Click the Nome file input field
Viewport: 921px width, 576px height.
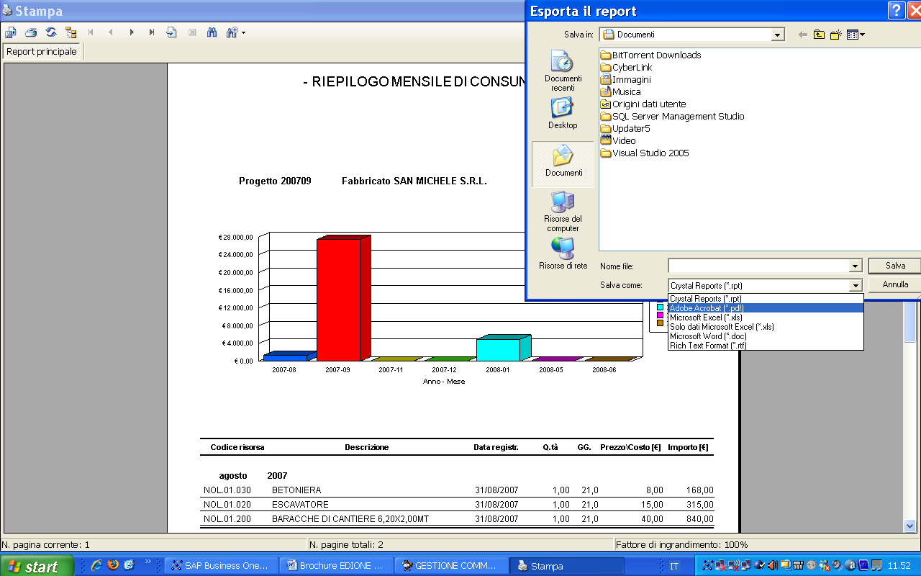758,266
